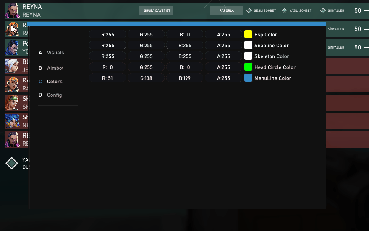Click the RAPORLA button
The height and width of the screenshot is (231, 369).
tap(227, 10)
